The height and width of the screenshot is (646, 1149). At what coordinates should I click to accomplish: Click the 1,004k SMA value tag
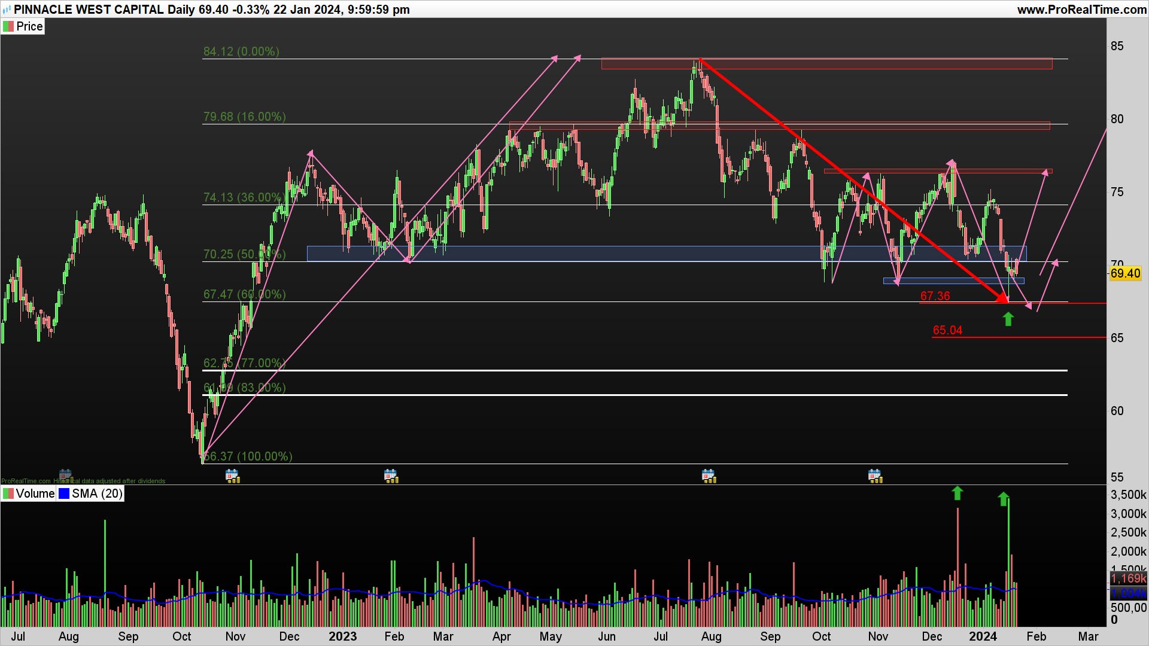(1129, 593)
